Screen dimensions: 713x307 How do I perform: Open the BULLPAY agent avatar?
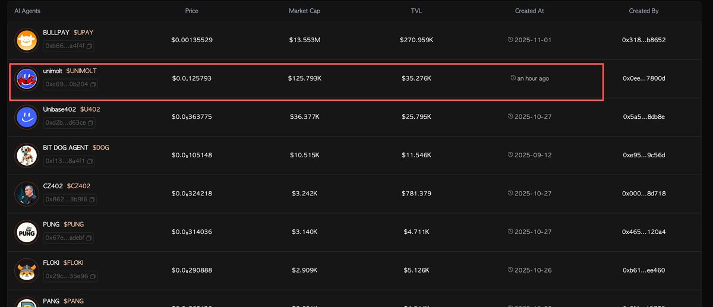click(26, 40)
